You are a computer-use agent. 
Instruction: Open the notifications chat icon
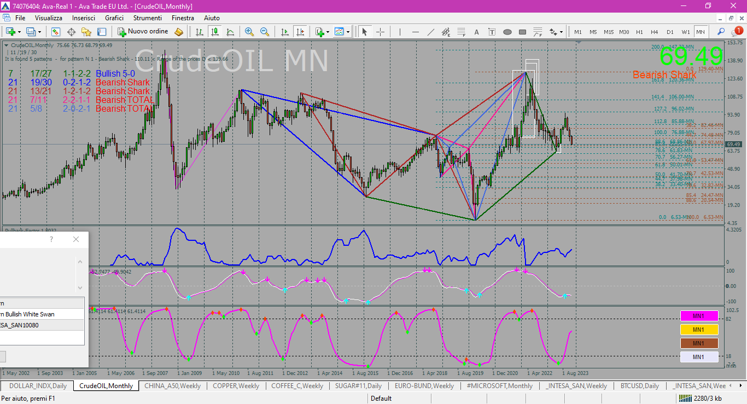point(736,32)
